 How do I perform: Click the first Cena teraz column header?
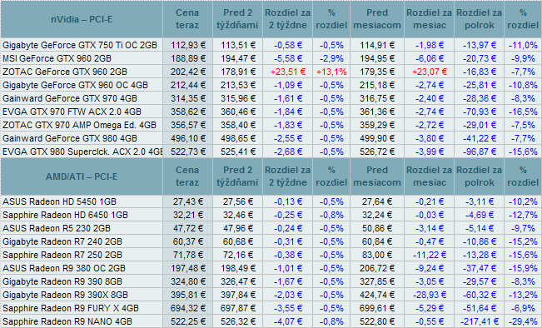(x=187, y=19)
